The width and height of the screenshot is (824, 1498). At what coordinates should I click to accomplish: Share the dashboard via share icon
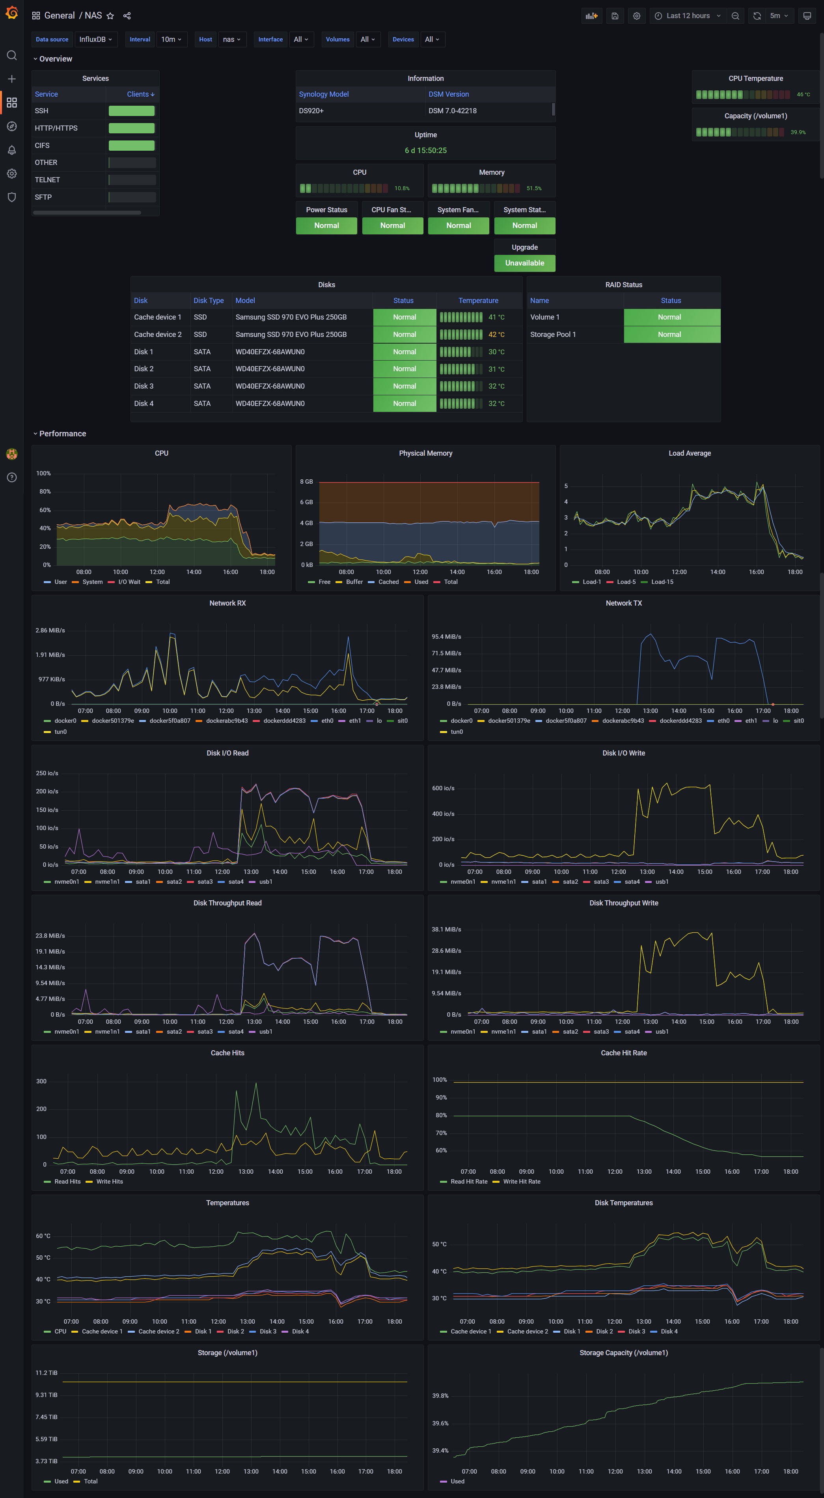coord(127,16)
